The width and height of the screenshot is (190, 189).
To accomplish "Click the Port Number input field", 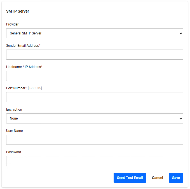I will pyautogui.click(x=95, y=97).
